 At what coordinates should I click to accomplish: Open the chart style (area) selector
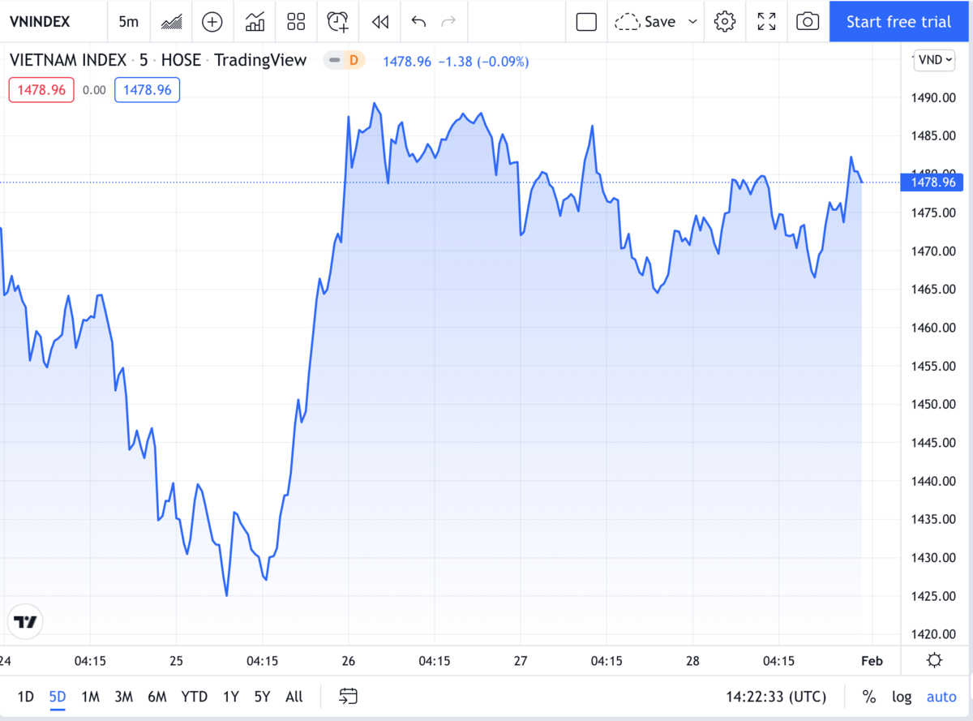point(171,21)
